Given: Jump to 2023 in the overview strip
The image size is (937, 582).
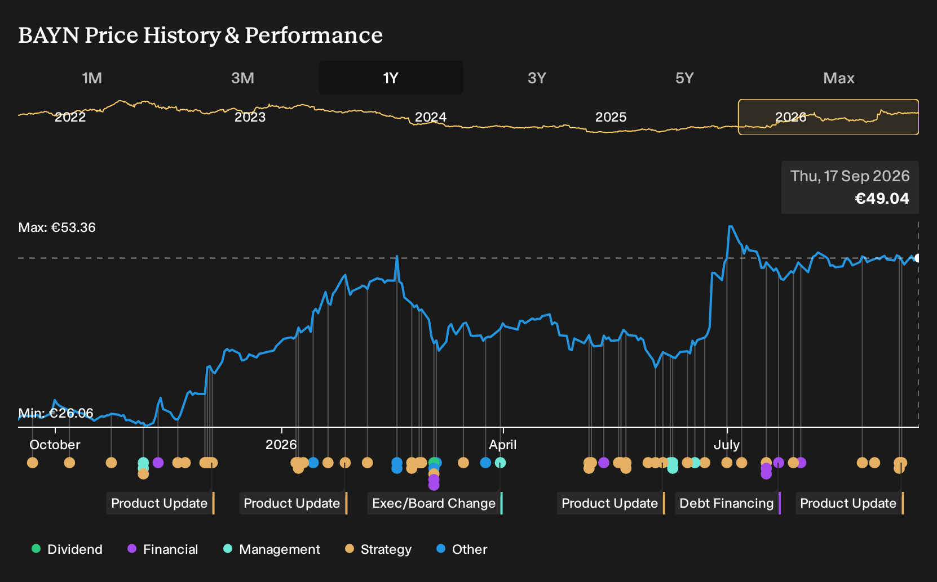Looking at the screenshot, I should click(250, 117).
